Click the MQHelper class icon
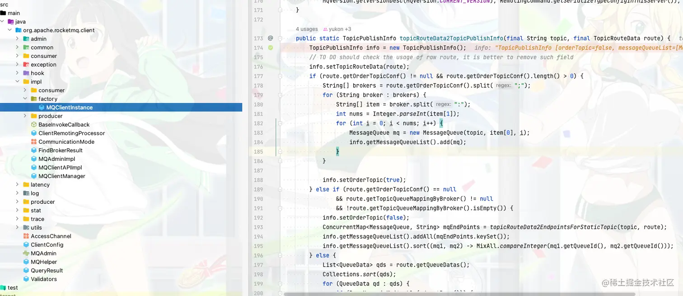The image size is (683, 296). (26, 262)
